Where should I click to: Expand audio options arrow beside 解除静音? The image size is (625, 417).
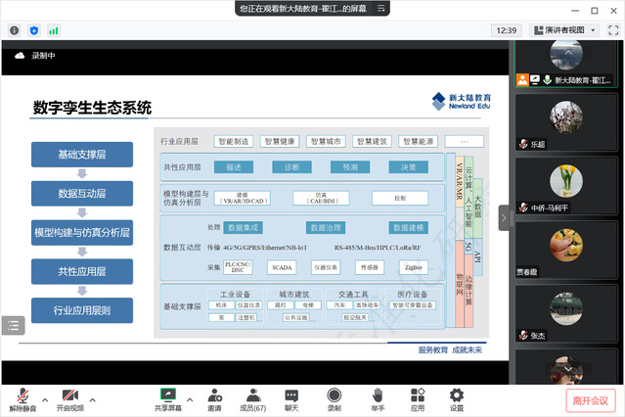coord(46,398)
